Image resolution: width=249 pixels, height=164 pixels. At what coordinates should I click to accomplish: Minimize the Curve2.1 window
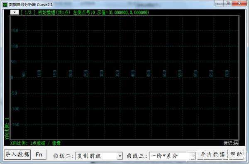pyautogui.click(x=219, y=3)
